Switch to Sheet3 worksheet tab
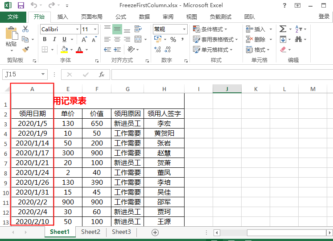 (122, 232)
